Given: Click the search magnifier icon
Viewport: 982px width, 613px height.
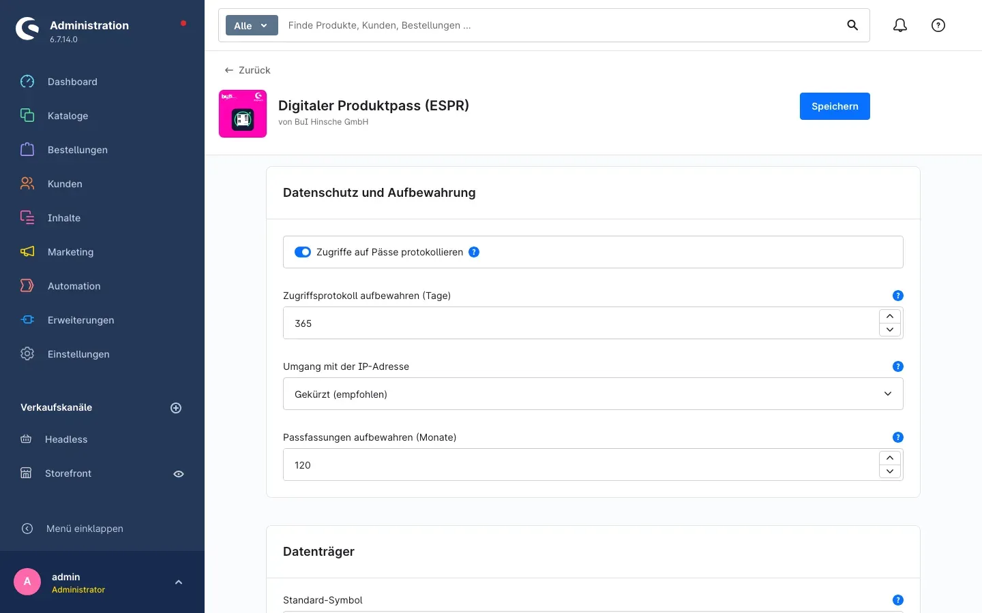Looking at the screenshot, I should 852,25.
